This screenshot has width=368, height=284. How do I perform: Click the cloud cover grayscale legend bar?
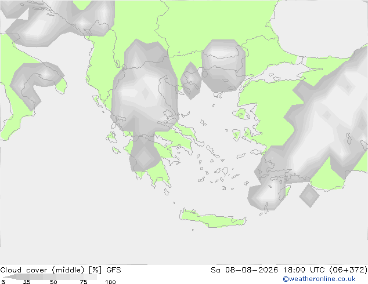click(x=49, y=276)
